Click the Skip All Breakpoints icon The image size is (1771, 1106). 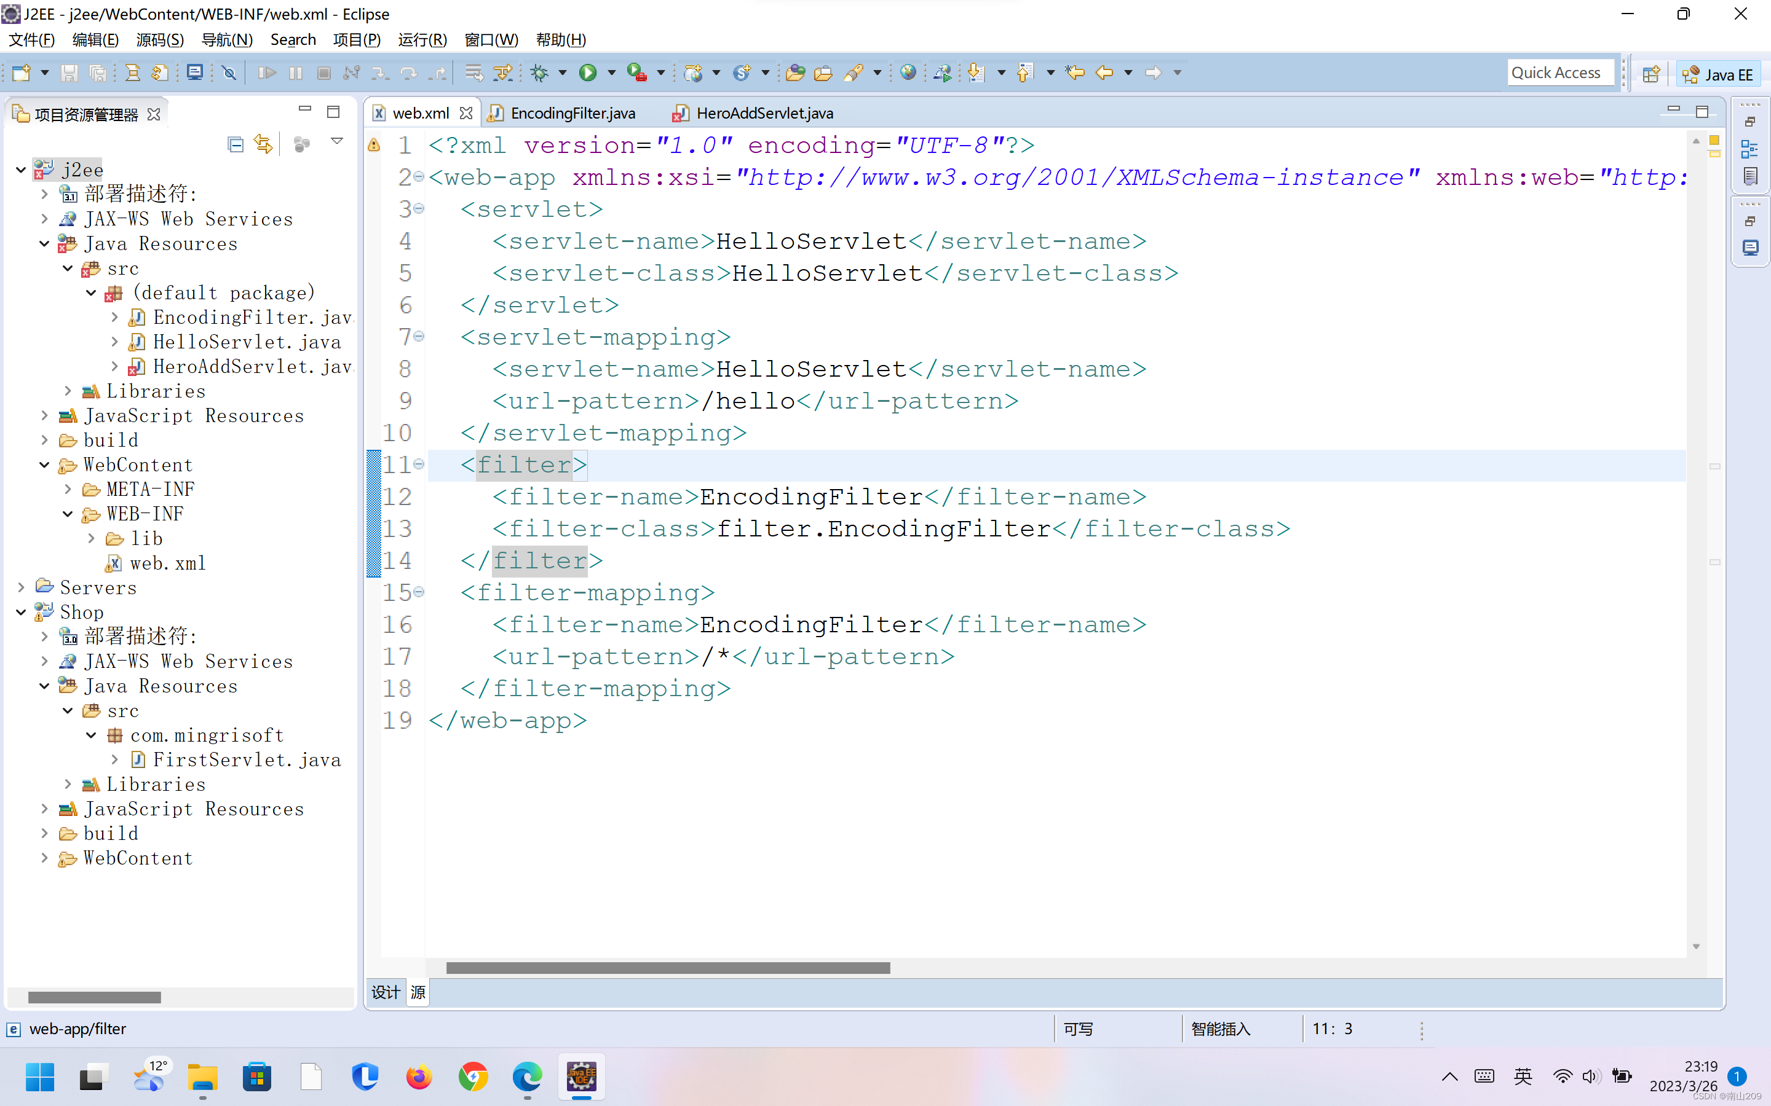point(229,73)
